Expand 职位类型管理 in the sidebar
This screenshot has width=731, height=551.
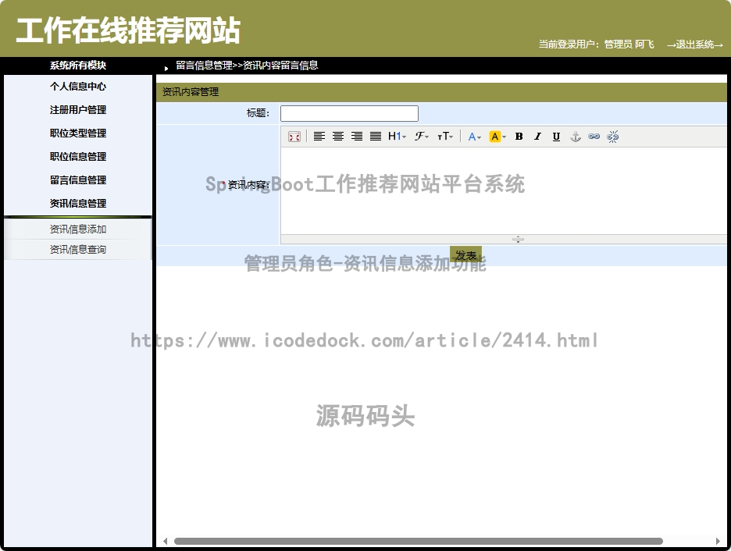tap(78, 133)
